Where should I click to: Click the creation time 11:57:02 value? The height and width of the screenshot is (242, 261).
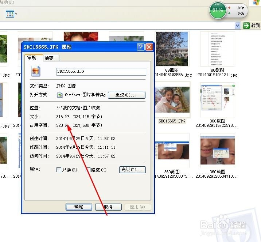point(106,139)
